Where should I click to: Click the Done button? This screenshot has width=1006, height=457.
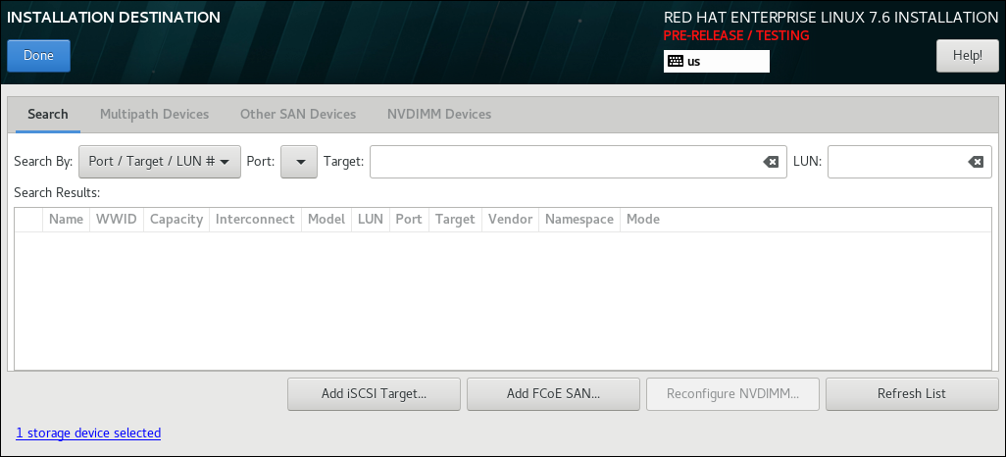tap(38, 56)
